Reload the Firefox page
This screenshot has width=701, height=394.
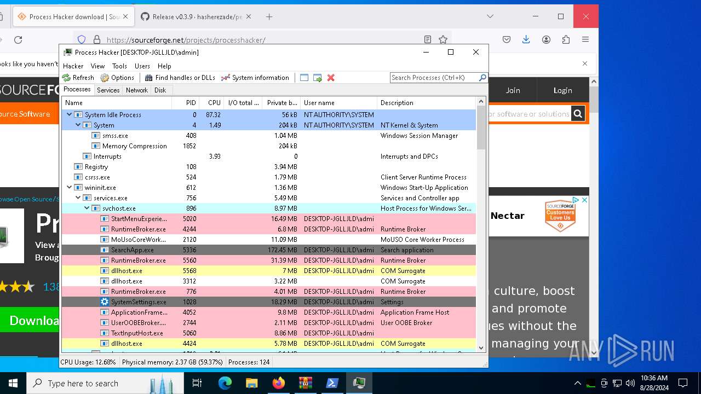pyautogui.click(x=18, y=39)
